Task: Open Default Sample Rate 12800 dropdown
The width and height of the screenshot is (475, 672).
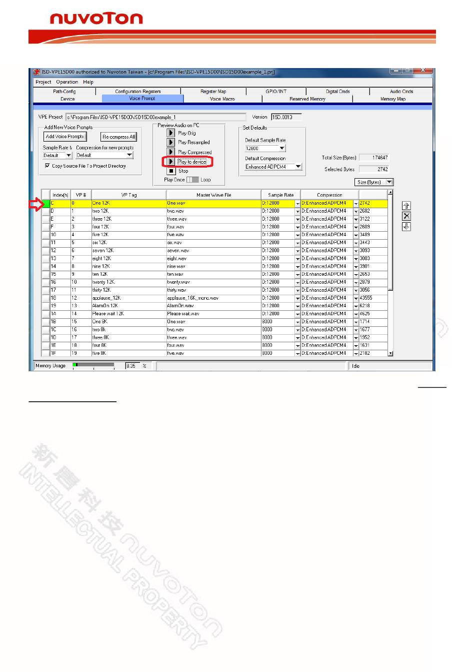Action: click(x=282, y=149)
